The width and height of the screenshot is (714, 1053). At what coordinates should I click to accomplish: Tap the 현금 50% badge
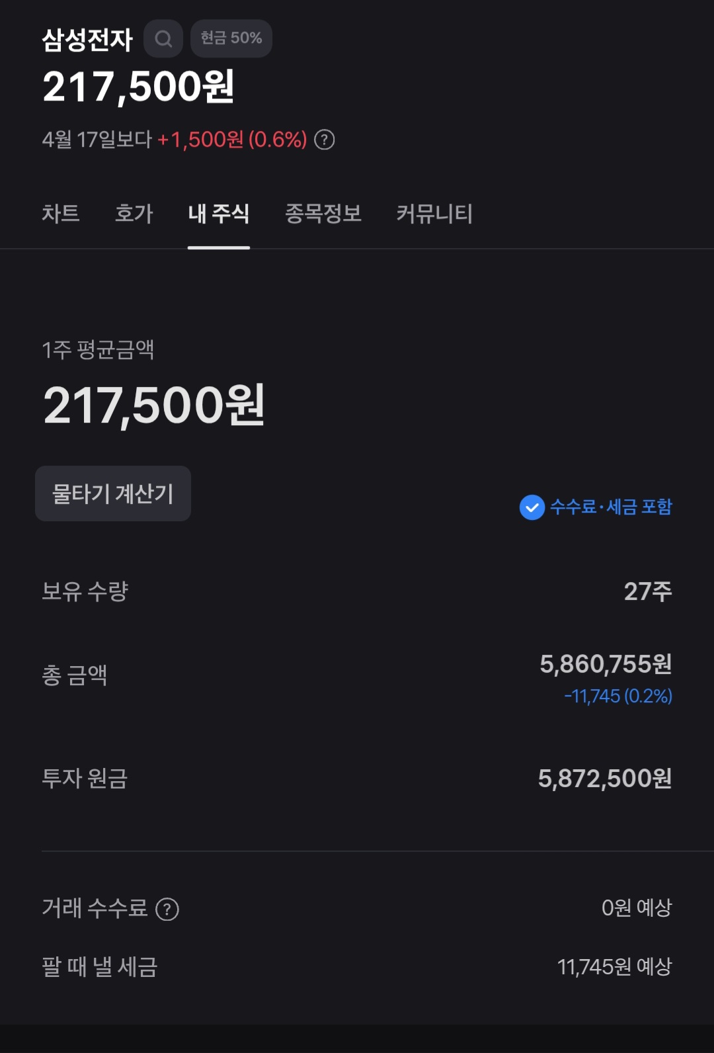coord(231,38)
